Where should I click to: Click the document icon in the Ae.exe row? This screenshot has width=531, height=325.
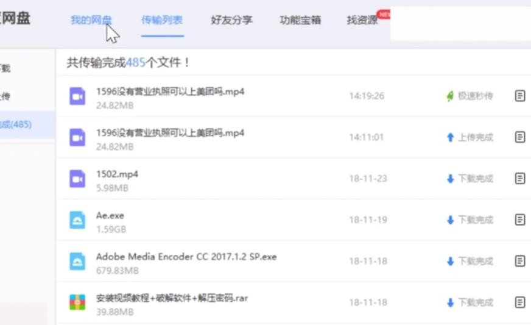tap(519, 220)
